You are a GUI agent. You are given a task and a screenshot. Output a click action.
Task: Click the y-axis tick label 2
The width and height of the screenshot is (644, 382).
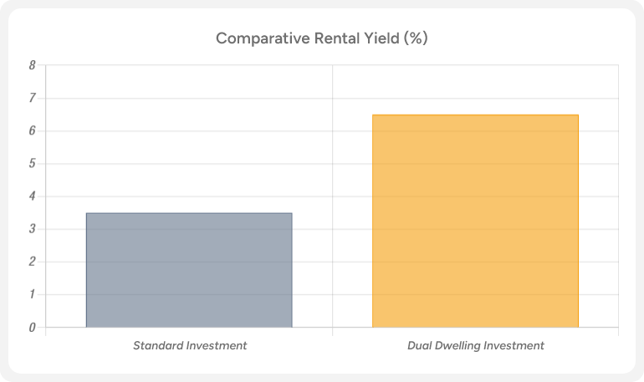pos(32,262)
